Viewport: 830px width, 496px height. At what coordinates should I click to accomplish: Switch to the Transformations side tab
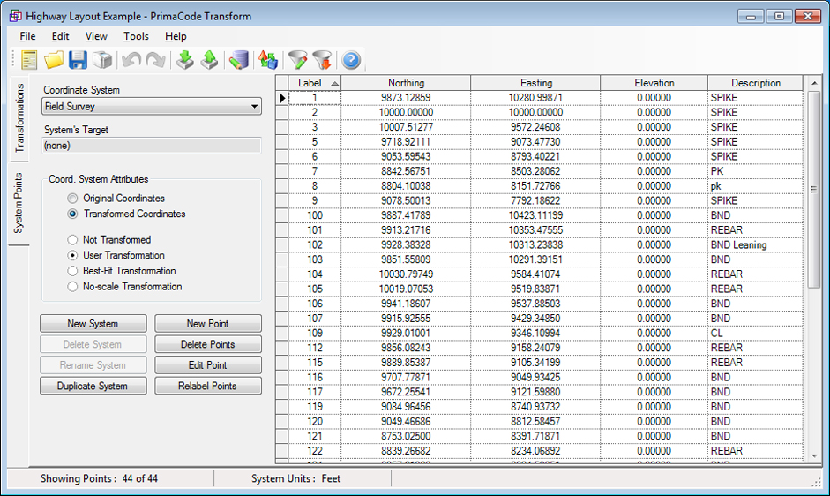click(x=19, y=117)
